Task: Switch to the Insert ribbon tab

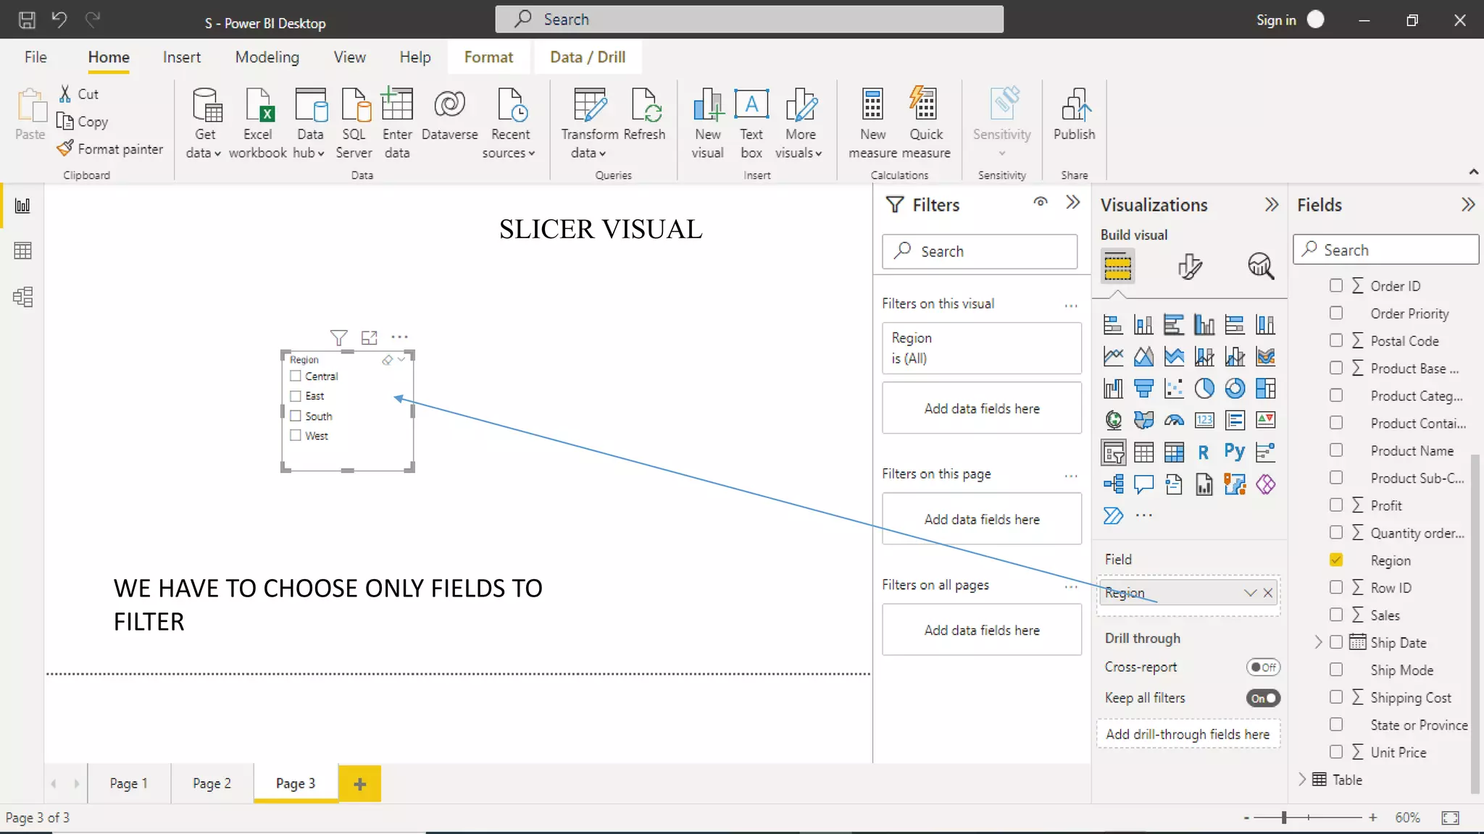Action: pos(181,57)
